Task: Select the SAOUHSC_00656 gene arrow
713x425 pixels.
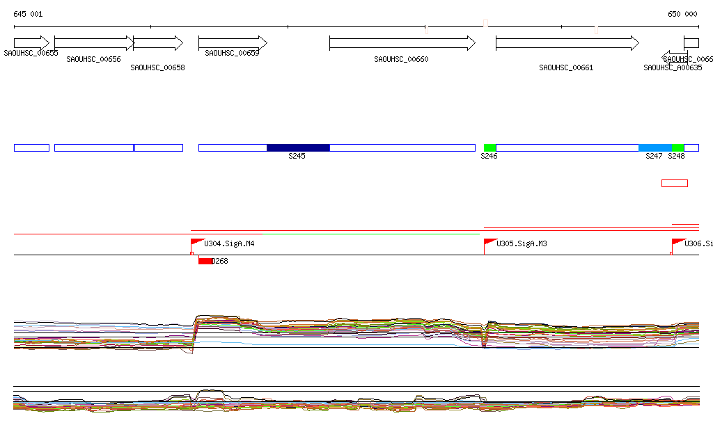Action: pyautogui.click(x=93, y=43)
